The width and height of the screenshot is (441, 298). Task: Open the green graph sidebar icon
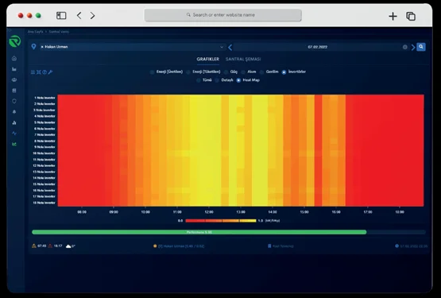pyautogui.click(x=14, y=144)
